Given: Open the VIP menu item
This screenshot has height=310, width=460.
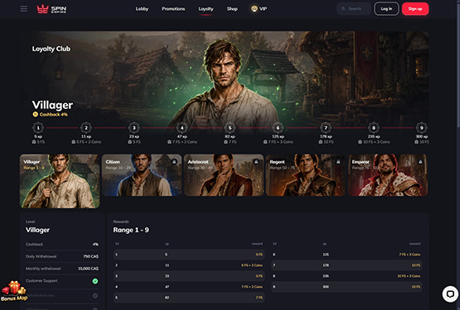Looking at the screenshot, I should tap(259, 9).
